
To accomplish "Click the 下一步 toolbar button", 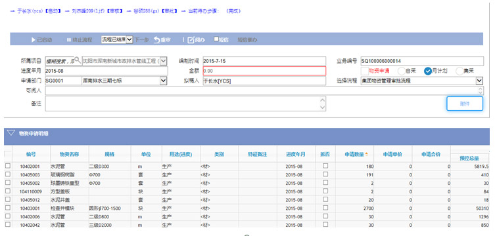I will pos(141,40).
